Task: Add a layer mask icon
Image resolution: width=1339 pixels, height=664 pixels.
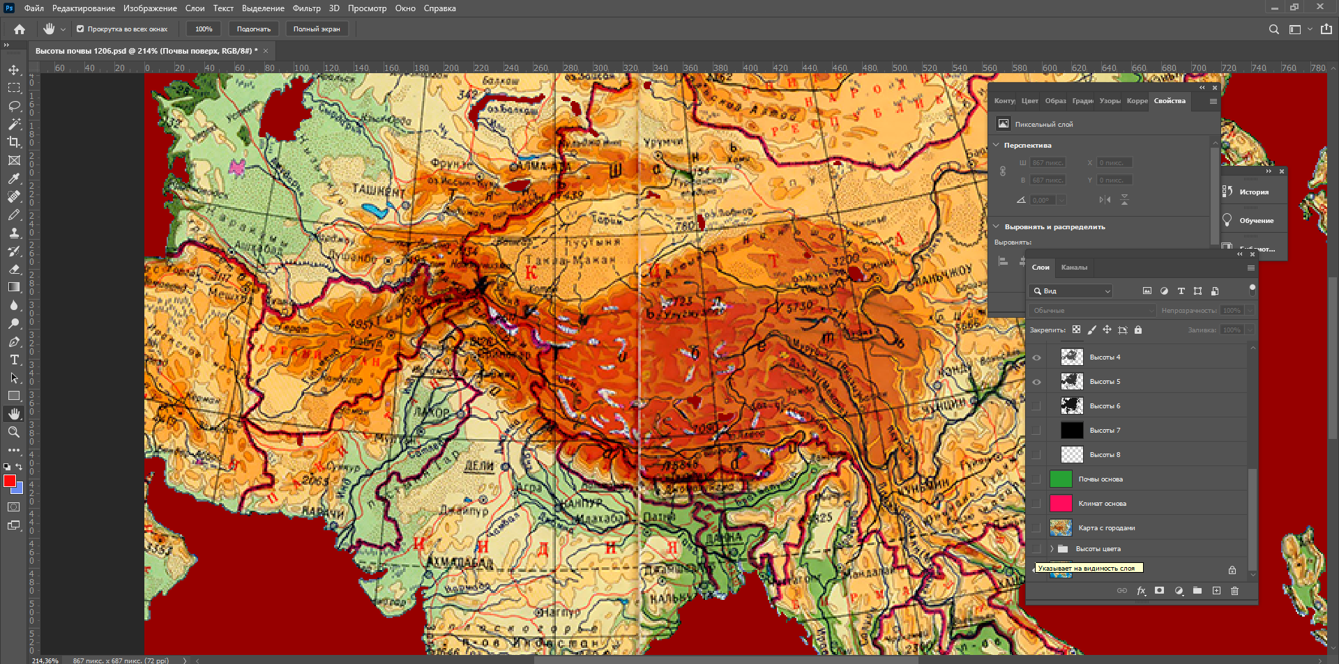Action: 1159,591
